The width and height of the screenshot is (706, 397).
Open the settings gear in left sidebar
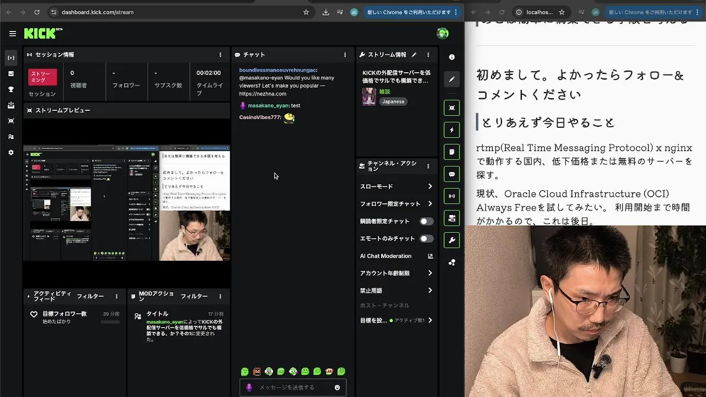(x=11, y=152)
